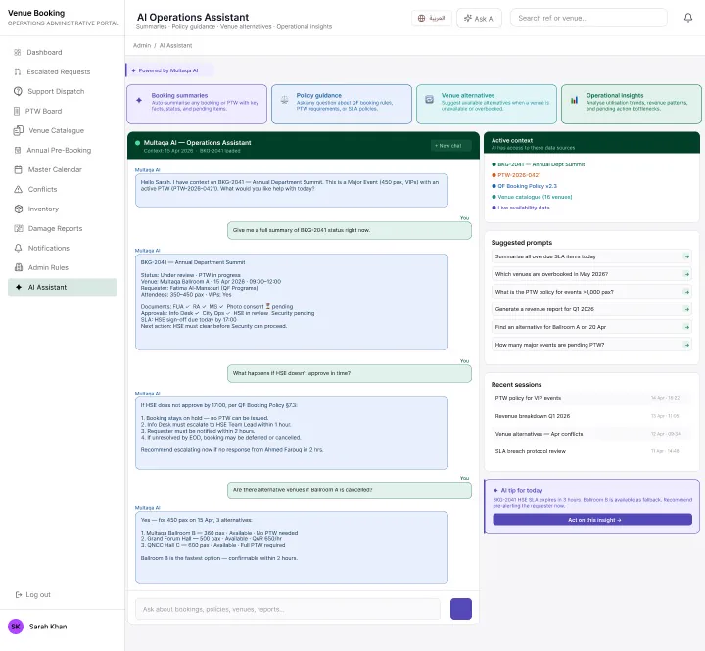Click the globe language switch icon
The width and height of the screenshot is (705, 651).
click(421, 18)
